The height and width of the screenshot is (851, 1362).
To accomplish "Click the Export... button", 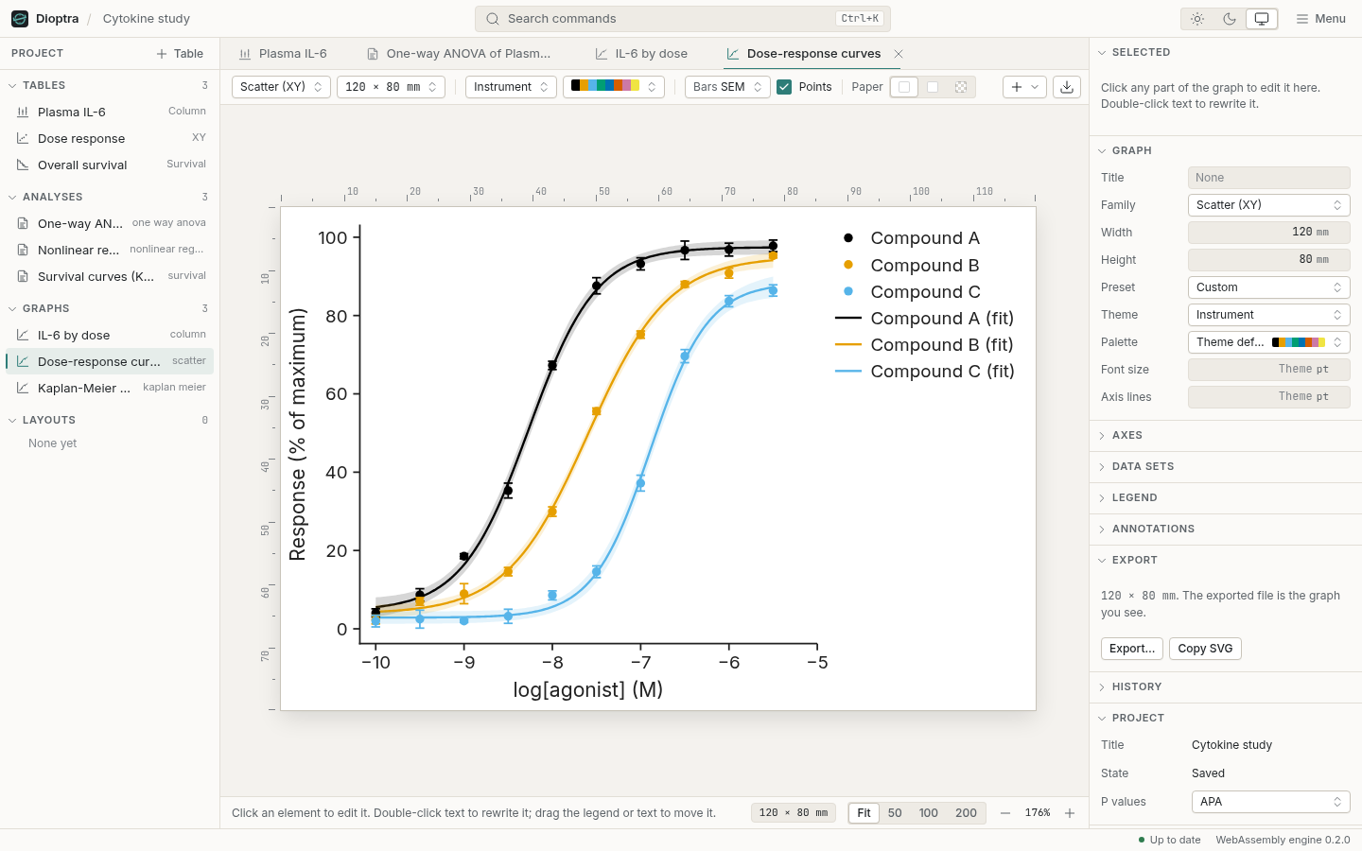I will point(1132,649).
